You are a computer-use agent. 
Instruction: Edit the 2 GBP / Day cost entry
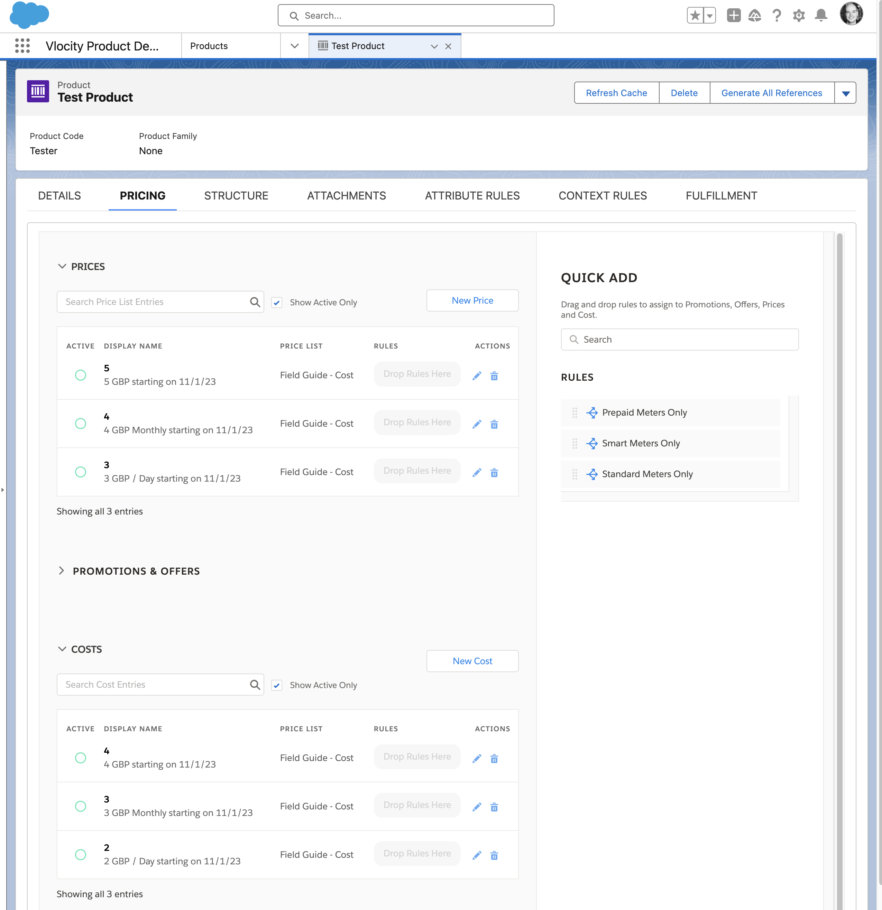tap(477, 855)
